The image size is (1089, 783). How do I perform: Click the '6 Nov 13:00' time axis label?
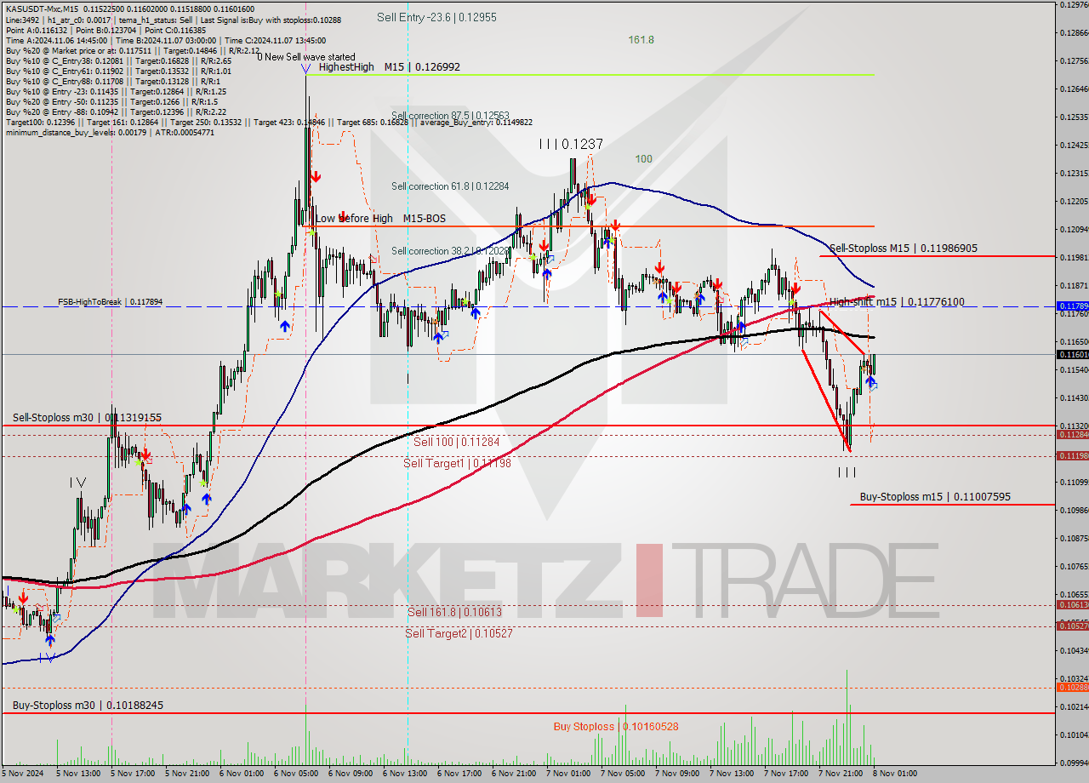pos(406,774)
